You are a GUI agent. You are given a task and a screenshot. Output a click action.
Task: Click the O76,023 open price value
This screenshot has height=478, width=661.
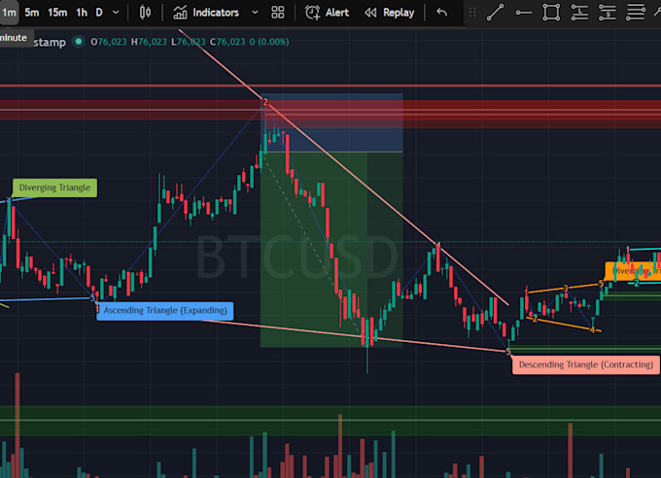pyautogui.click(x=108, y=42)
